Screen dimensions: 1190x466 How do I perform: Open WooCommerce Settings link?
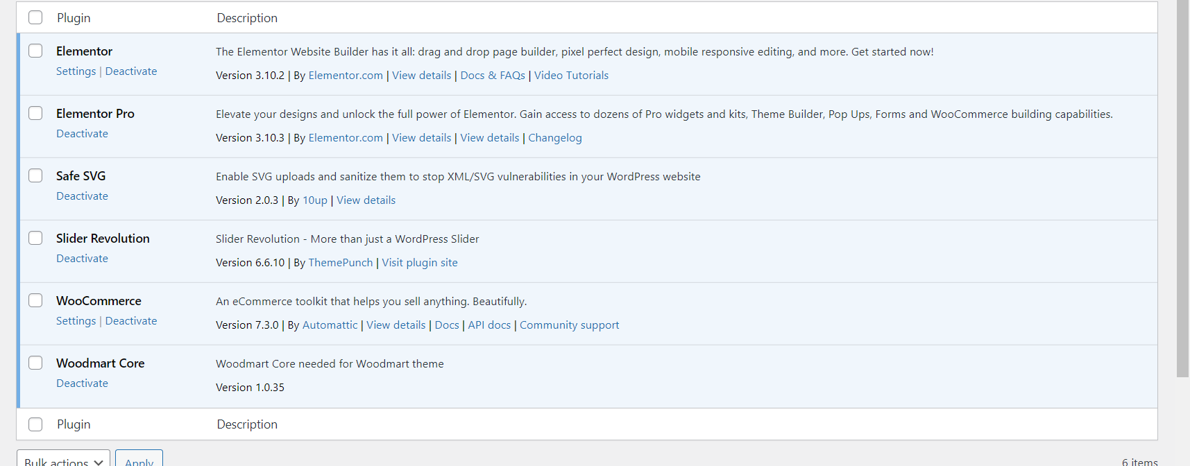[x=76, y=321]
